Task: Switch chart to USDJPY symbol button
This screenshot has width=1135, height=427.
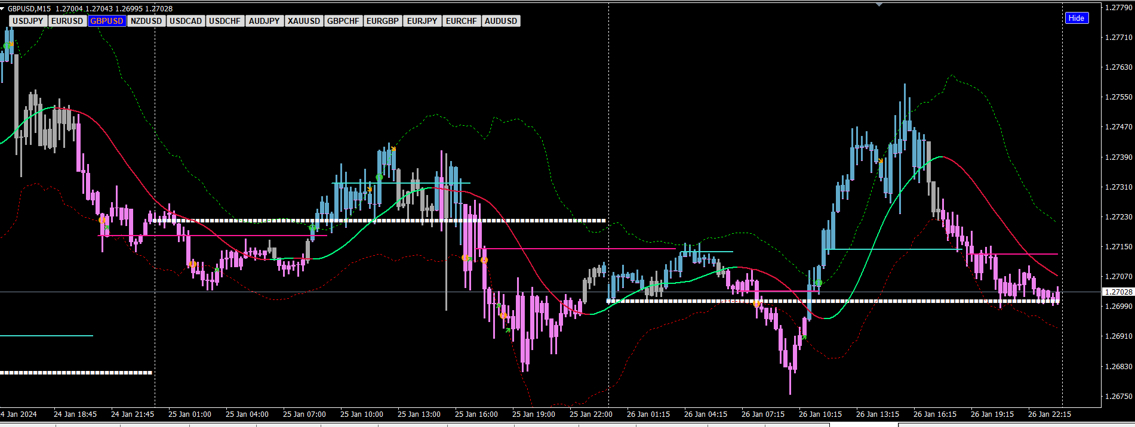Action: pyautogui.click(x=28, y=21)
